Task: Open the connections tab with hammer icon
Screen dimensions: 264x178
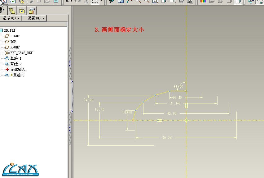Action: 32,11
